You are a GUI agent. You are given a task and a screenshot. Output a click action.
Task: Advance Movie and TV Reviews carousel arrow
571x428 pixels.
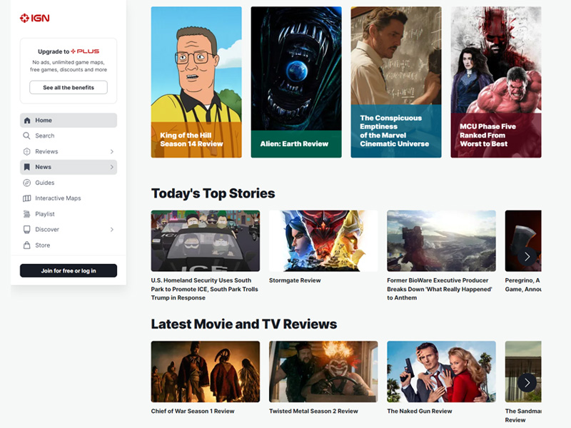[527, 382]
